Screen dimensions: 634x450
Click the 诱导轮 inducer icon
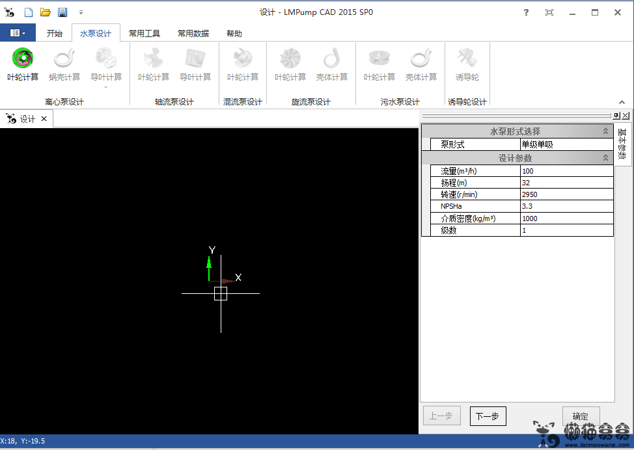[467, 64]
